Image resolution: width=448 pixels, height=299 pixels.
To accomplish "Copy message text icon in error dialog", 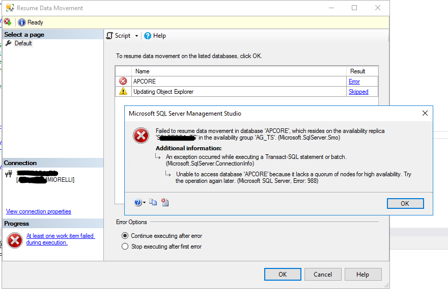I will click(153, 202).
